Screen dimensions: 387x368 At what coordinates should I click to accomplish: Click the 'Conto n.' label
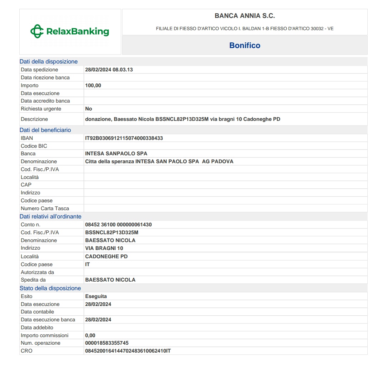pyautogui.click(x=30, y=225)
